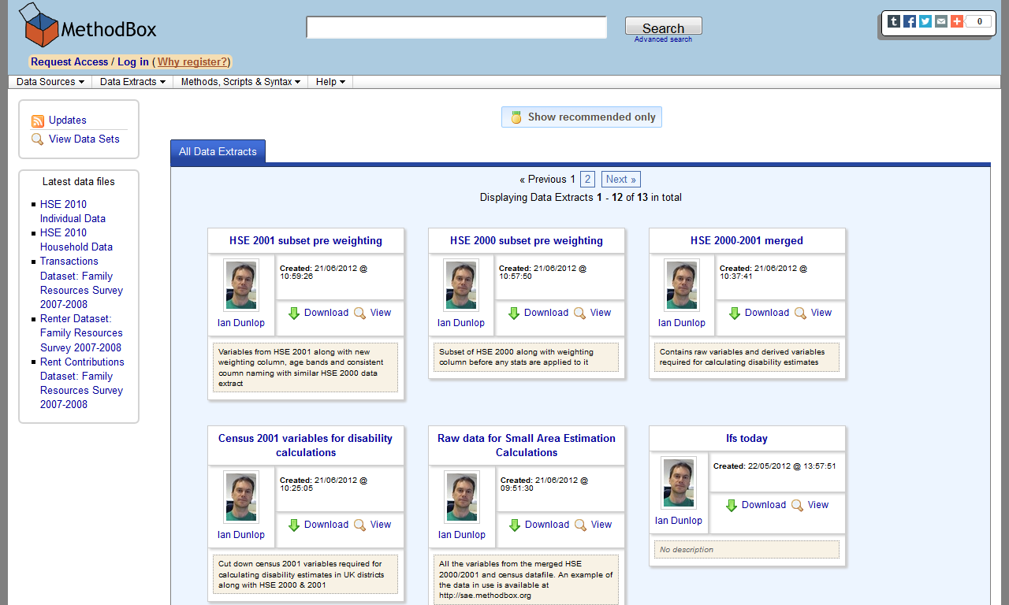Click download arrow for HSE 2000 subset
This screenshot has height=605, width=1009.
point(514,314)
